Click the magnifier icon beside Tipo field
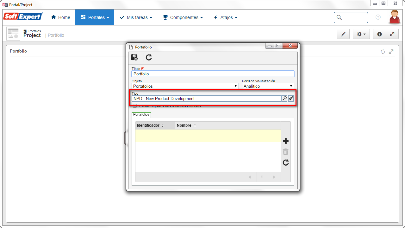The height and width of the screenshot is (228, 405). 285,98
